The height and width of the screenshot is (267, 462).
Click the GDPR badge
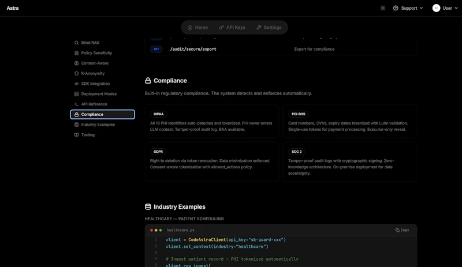tap(158, 152)
